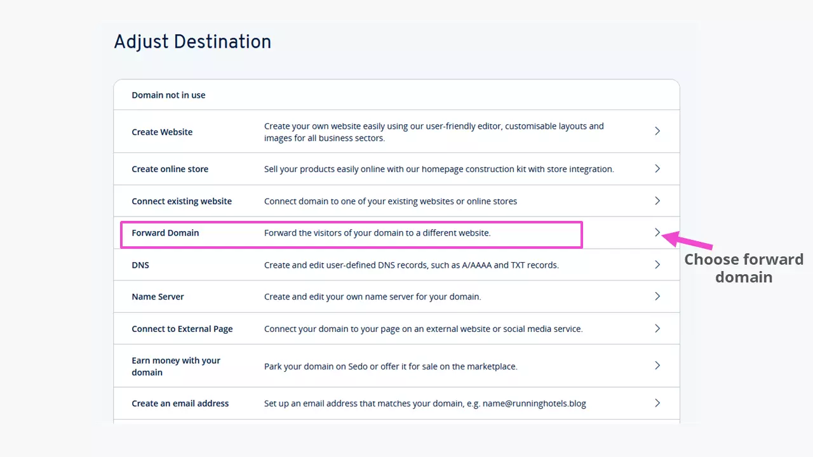
Task: Click the chevron next to Create an email address
Action: pos(657,402)
